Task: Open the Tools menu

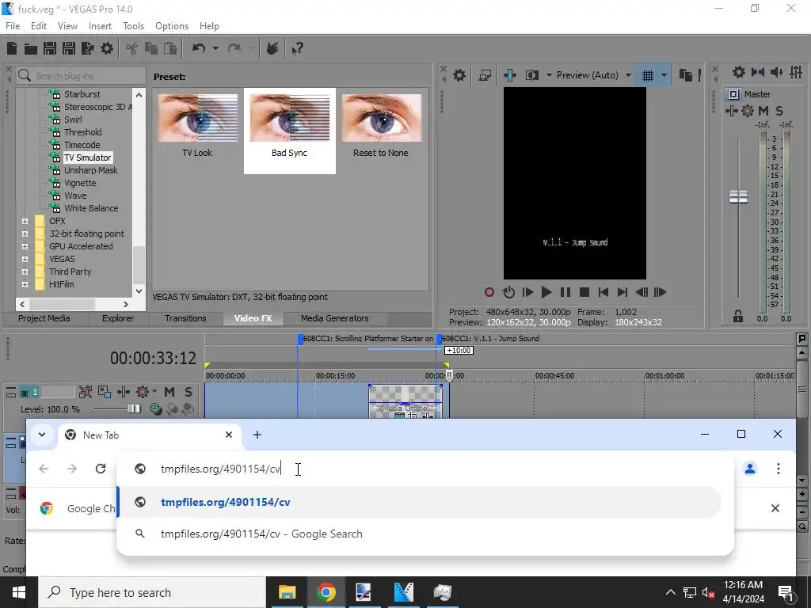Action: tap(133, 26)
